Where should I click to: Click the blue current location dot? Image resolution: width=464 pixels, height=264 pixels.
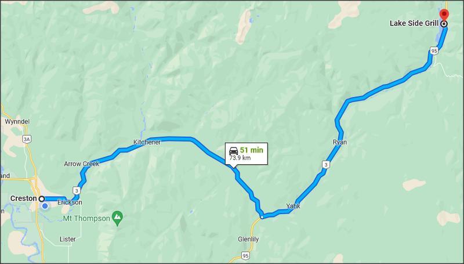[45, 206]
